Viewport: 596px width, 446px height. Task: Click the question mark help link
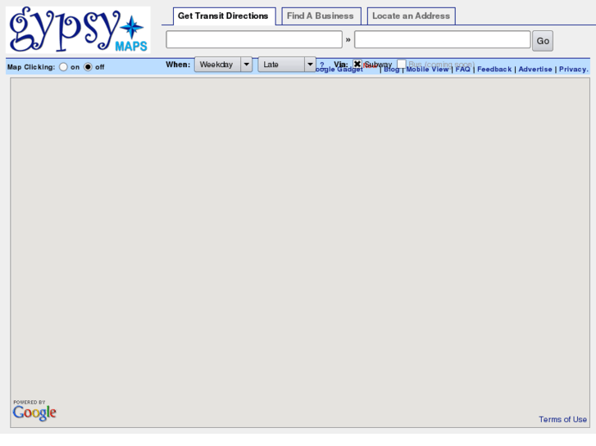pyautogui.click(x=322, y=65)
